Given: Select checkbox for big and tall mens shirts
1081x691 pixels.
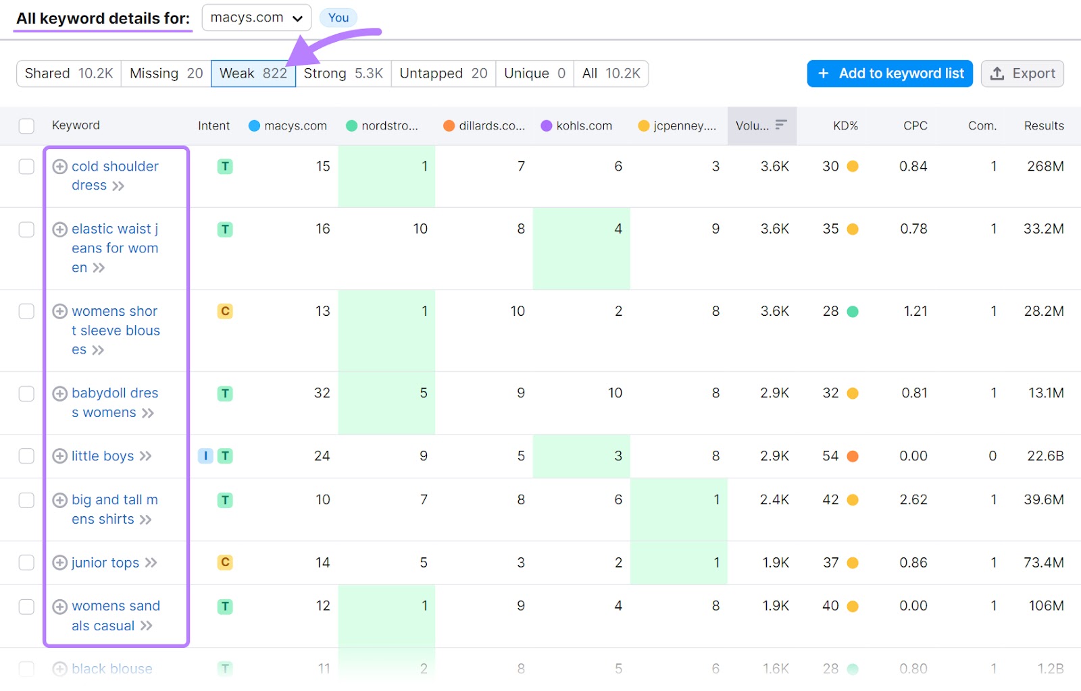Looking at the screenshot, I should point(26,500).
